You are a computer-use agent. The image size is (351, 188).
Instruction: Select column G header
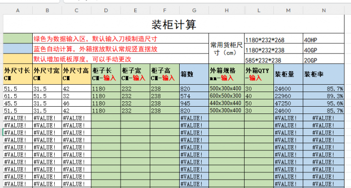(x=194, y=11)
